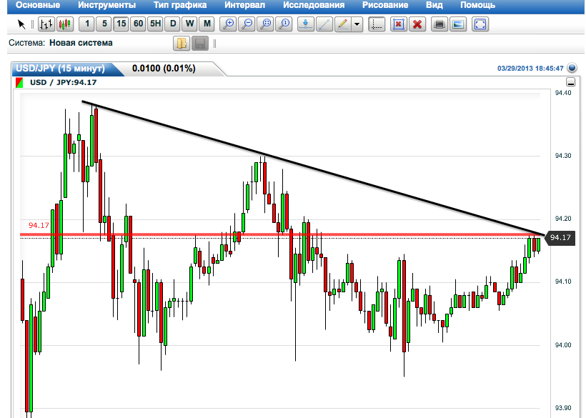Open saved system folder icon

[x=182, y=44]
